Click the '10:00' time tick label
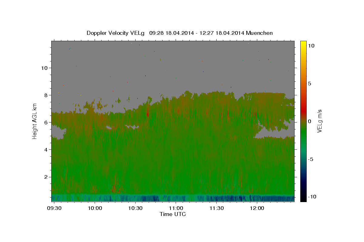 coord(95,208)
